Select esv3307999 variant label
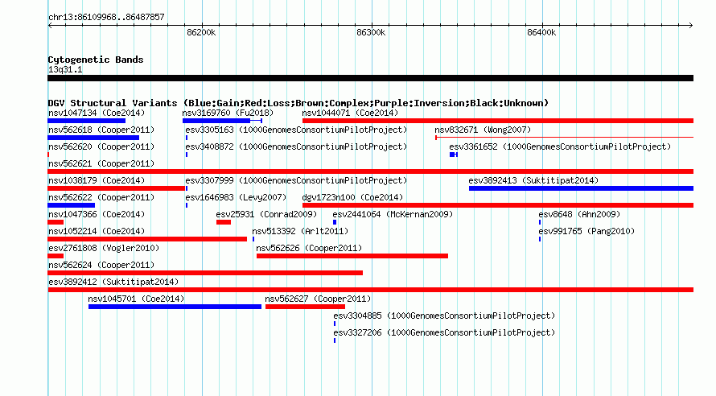716x396 pixels. click(x=296, y=180)
